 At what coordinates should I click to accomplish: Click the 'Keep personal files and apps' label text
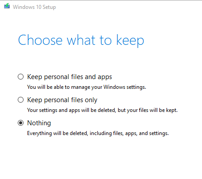pos(70,77)
